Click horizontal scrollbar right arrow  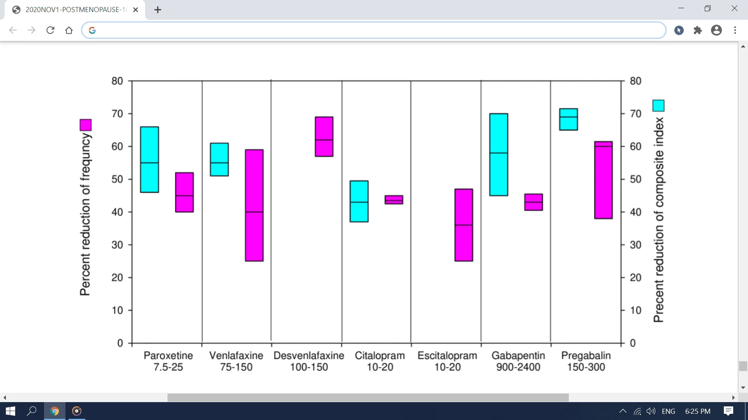pyautogui.click(x=734, y=397)
